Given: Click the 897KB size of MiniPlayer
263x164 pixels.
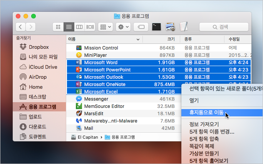Looking at the screenshot, I should pos(167,55).
